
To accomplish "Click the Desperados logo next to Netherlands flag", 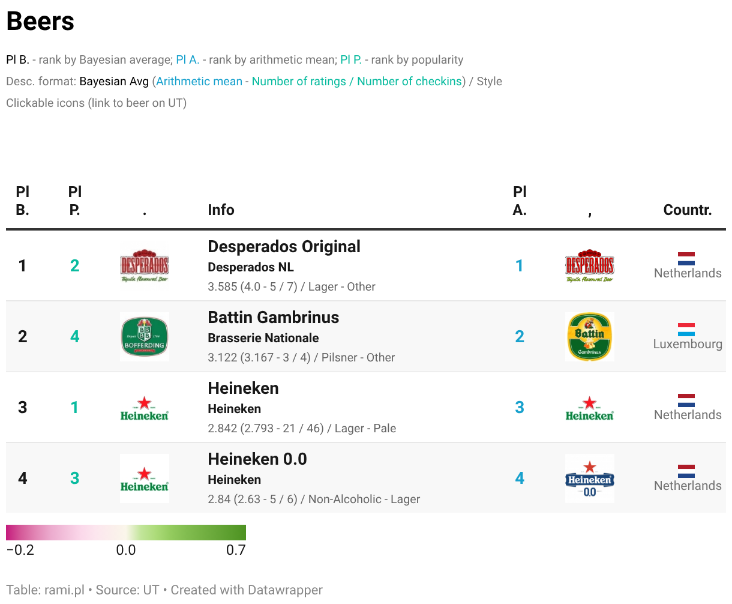I will pyautogui.click(x=590, y=265).
